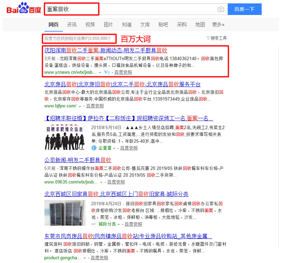Click the V2 verification badge icon
Screen dimensions: 281x263
[x=107, y=72]
